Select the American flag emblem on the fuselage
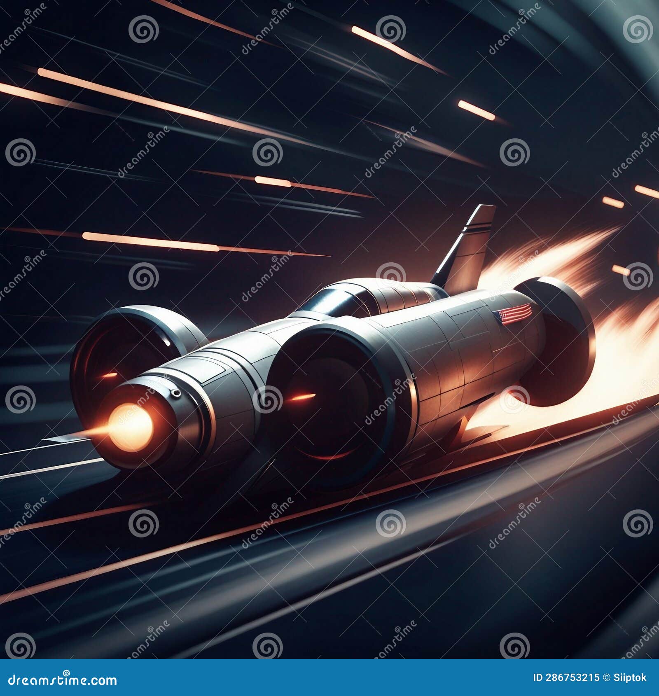This screenshot has width=659, height=696. click(x=513, y=314)
